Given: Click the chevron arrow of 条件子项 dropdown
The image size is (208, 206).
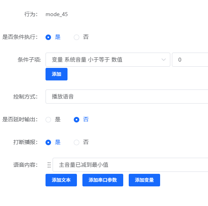Looking at the screenshot, I should coord(164,60).
